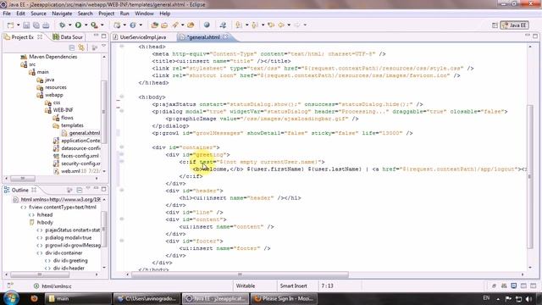Image resolution: width=542 pixels, height=305 pixels.
Task: Select the WEB-INF folder in tree
Action: (x=63, y=110)
